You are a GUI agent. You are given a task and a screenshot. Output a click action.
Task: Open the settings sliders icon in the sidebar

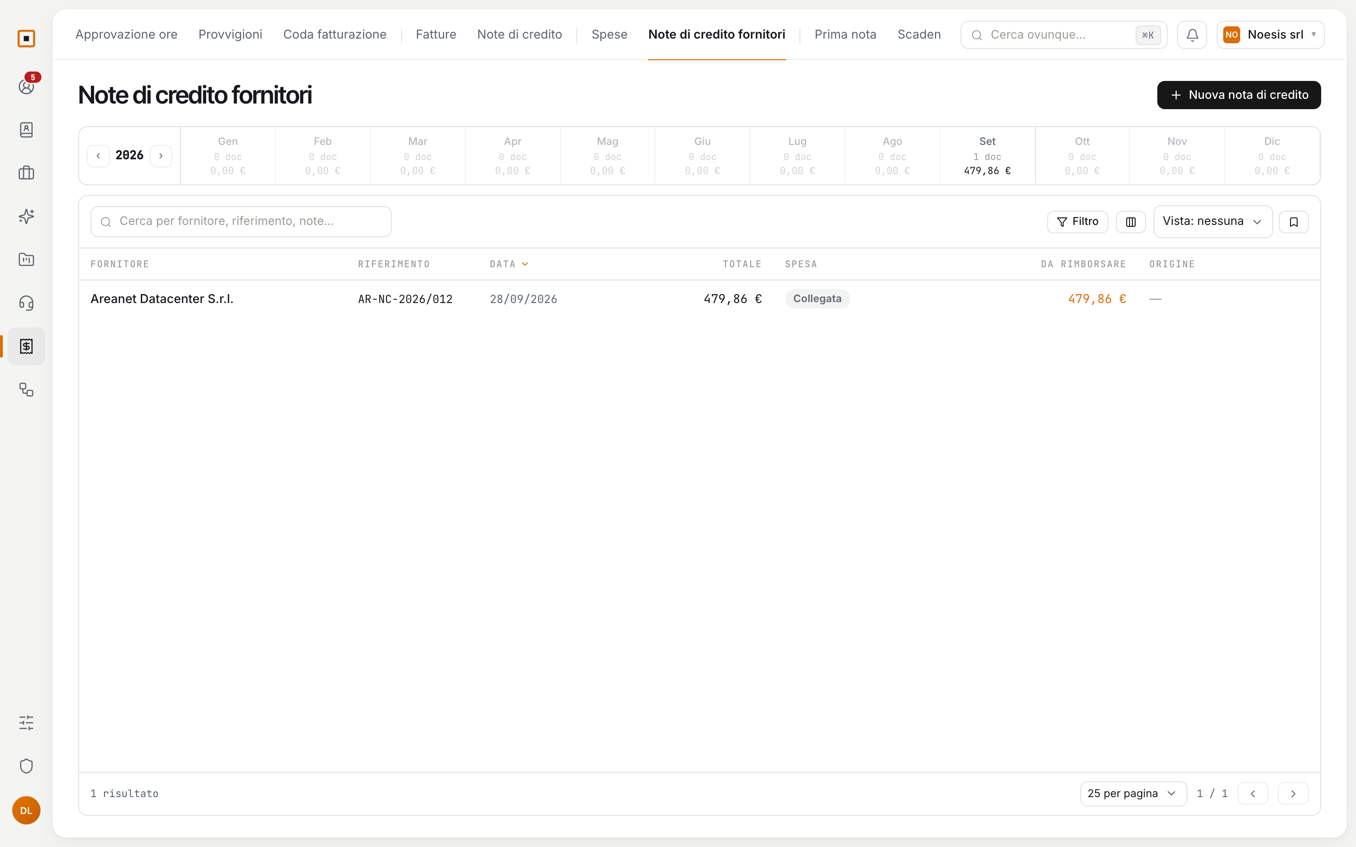coord(26,723)
